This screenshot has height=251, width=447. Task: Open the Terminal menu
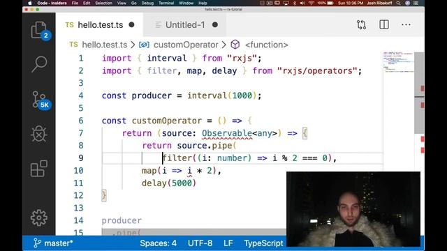pyautogui.click(x=166, y=3)
